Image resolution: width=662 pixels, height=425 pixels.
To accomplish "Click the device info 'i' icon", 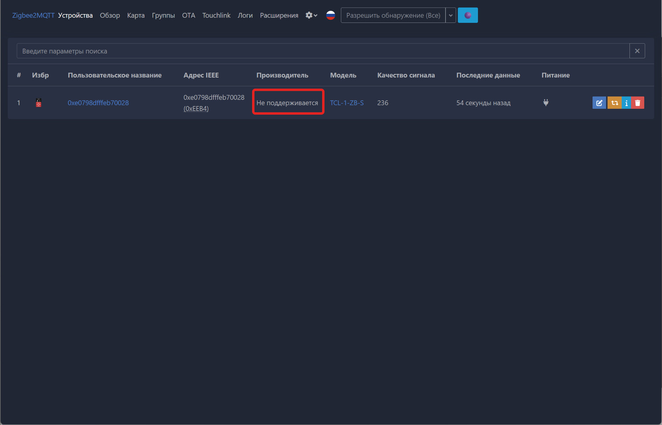I will [626, 103].
